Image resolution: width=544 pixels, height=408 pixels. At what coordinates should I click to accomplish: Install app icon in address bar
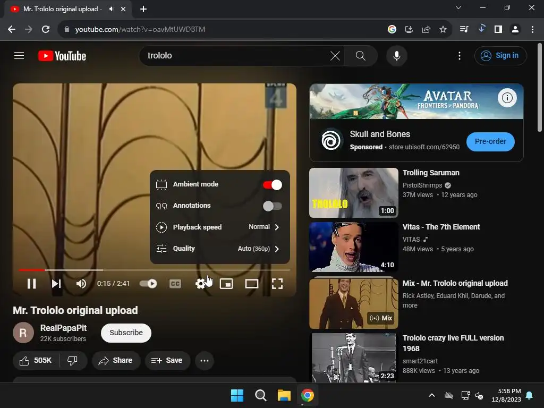pyautogui.click(x=409, y=30)
